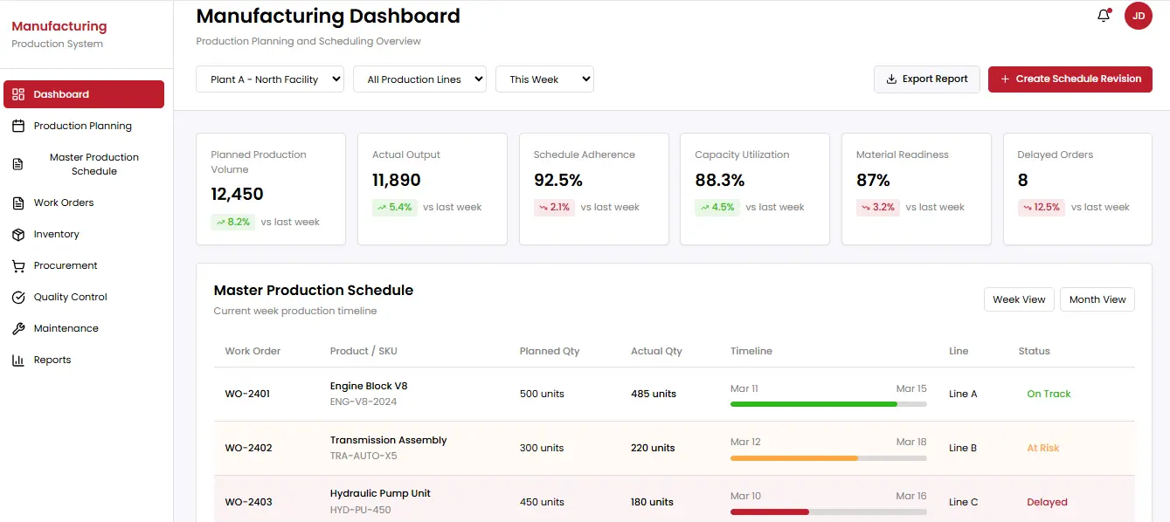Click the Reports bar chart icon
Screen dimensions: 1170x522
click(18, 360)
